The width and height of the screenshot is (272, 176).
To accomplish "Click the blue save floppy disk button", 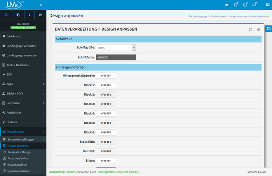I will 268,29.
